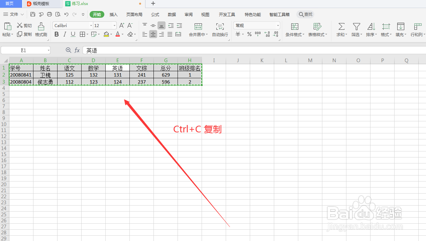Toggle bold formatting
Viewport: 426px width, 241px height.
click(56, 34)
